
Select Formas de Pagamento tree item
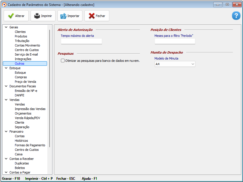coord(30,145)
